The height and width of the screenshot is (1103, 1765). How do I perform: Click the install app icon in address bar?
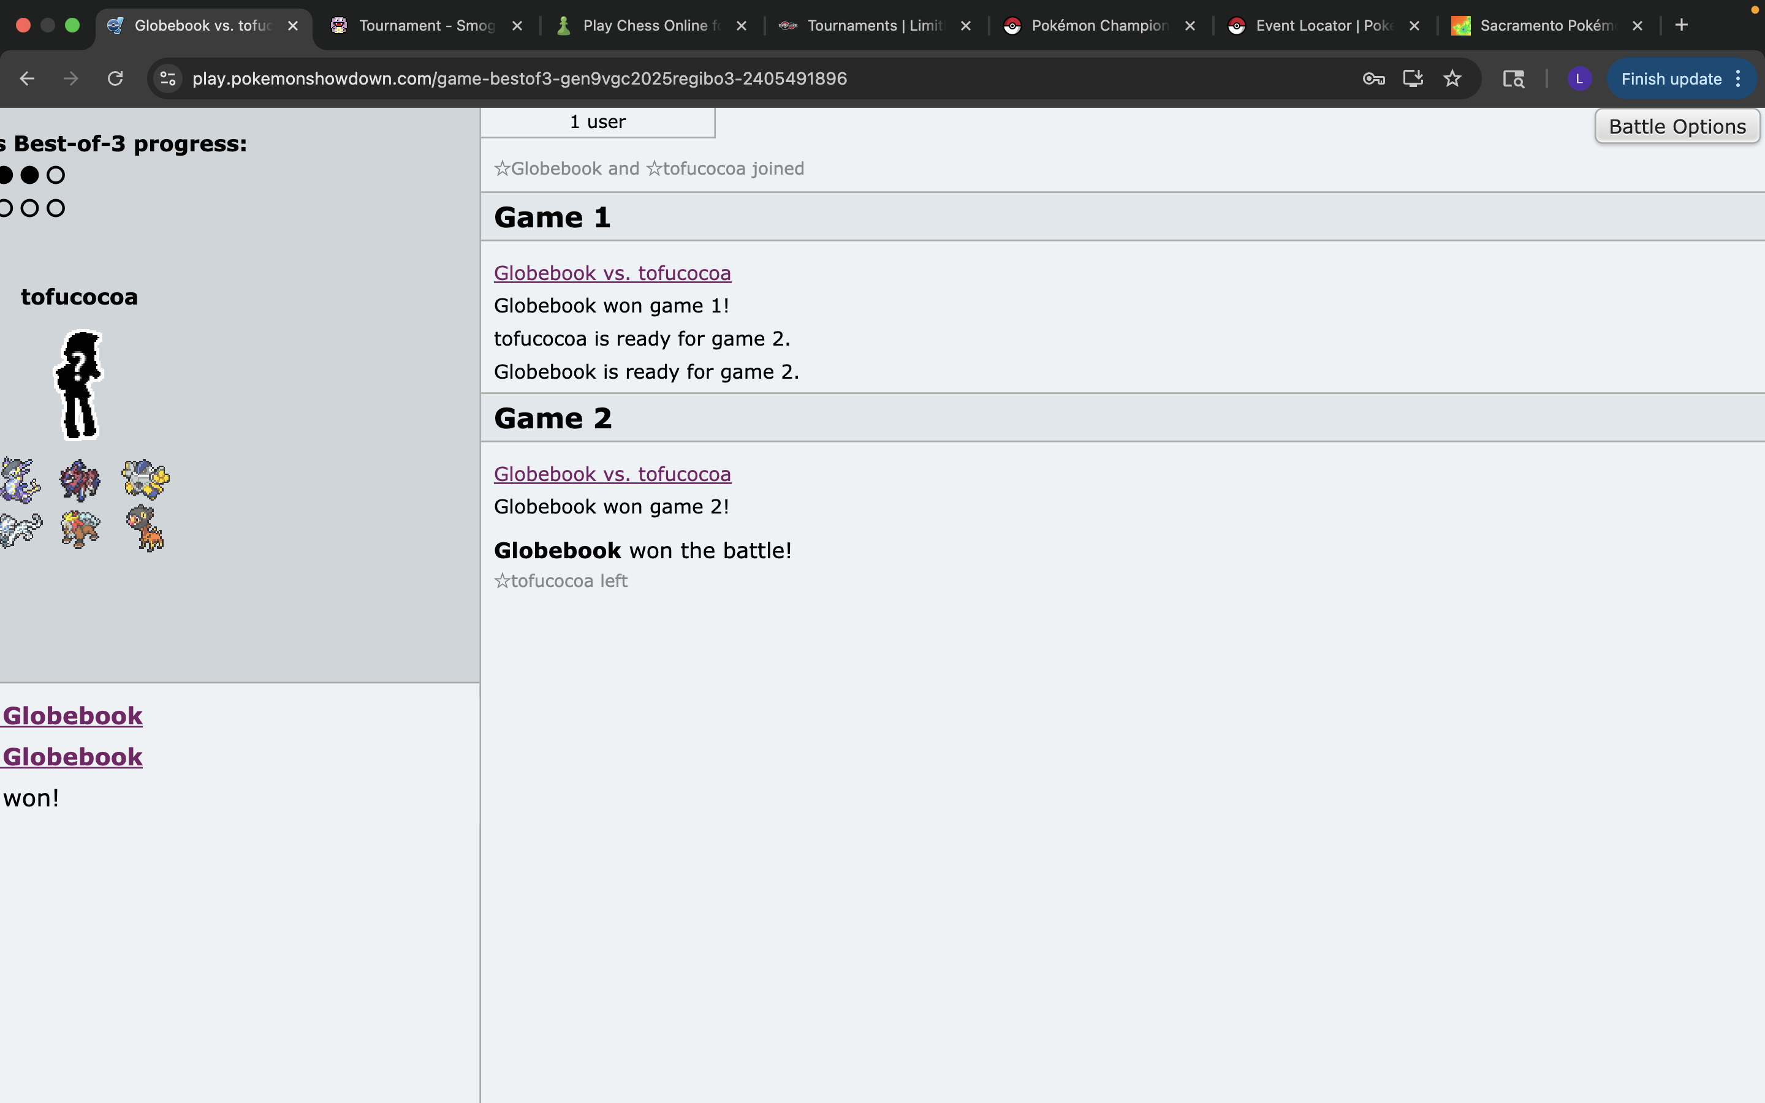(x=1413, y=79)
